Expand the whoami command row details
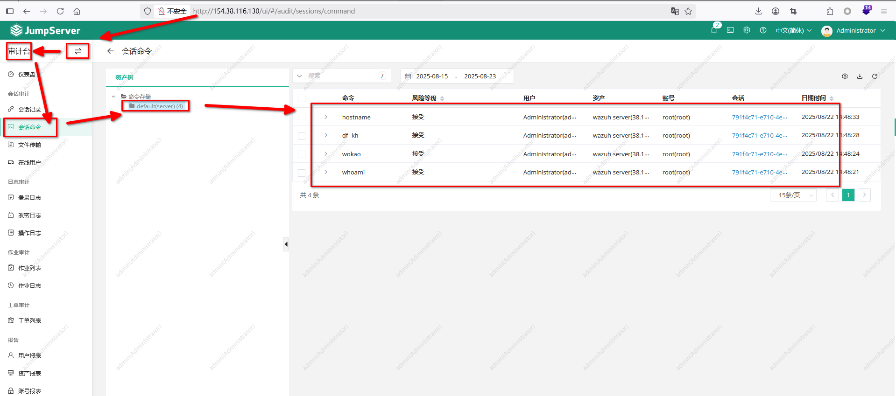This screenshot has height=396, width=896. [x=326, y=172]
